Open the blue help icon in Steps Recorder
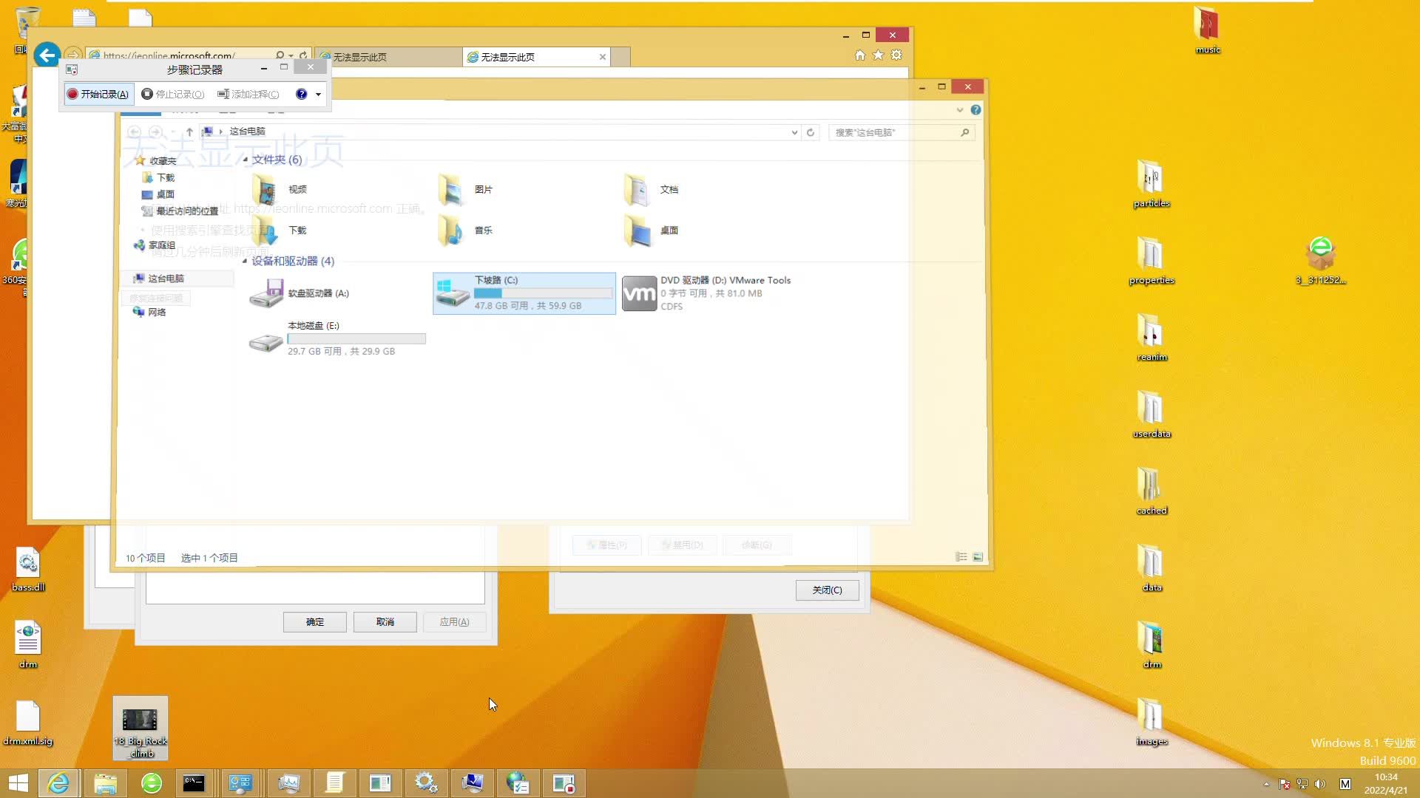This screenshot has height=798, width=1420. [x=301, y=94]
